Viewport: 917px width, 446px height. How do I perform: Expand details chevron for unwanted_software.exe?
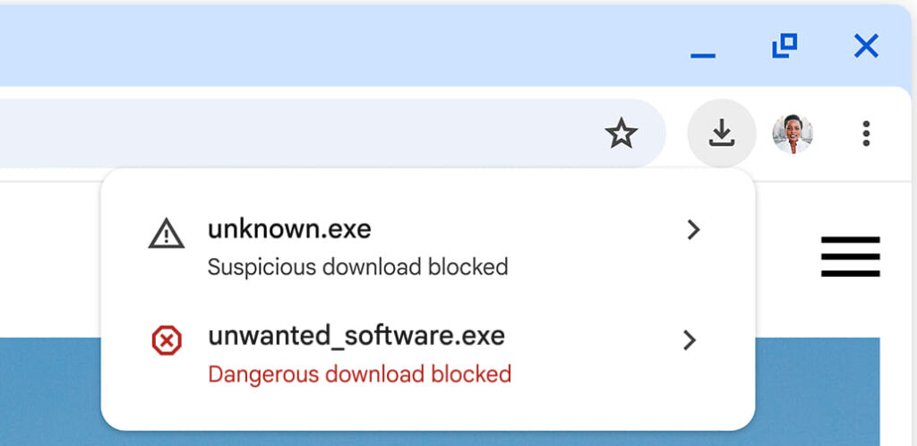[690, 339]
